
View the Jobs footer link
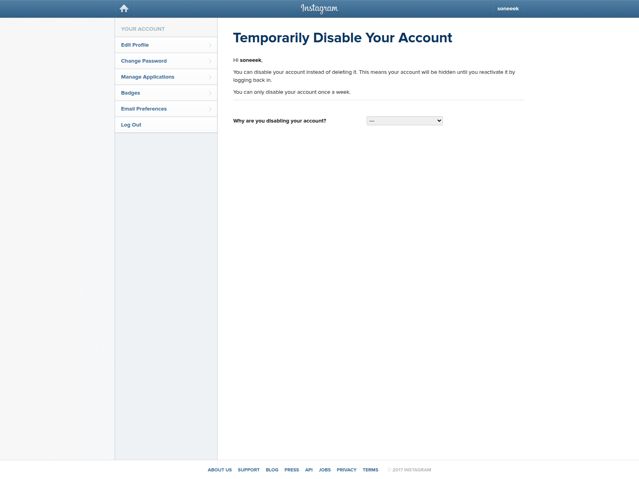tap(325, 470)
